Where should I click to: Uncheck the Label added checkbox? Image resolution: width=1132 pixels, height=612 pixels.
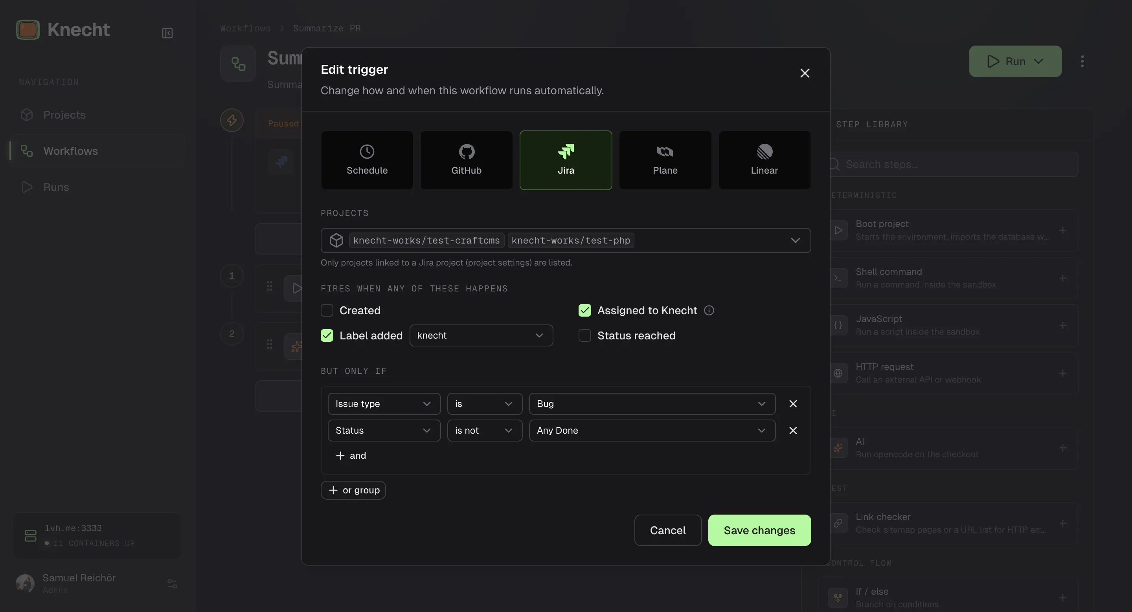click(327, 335)
